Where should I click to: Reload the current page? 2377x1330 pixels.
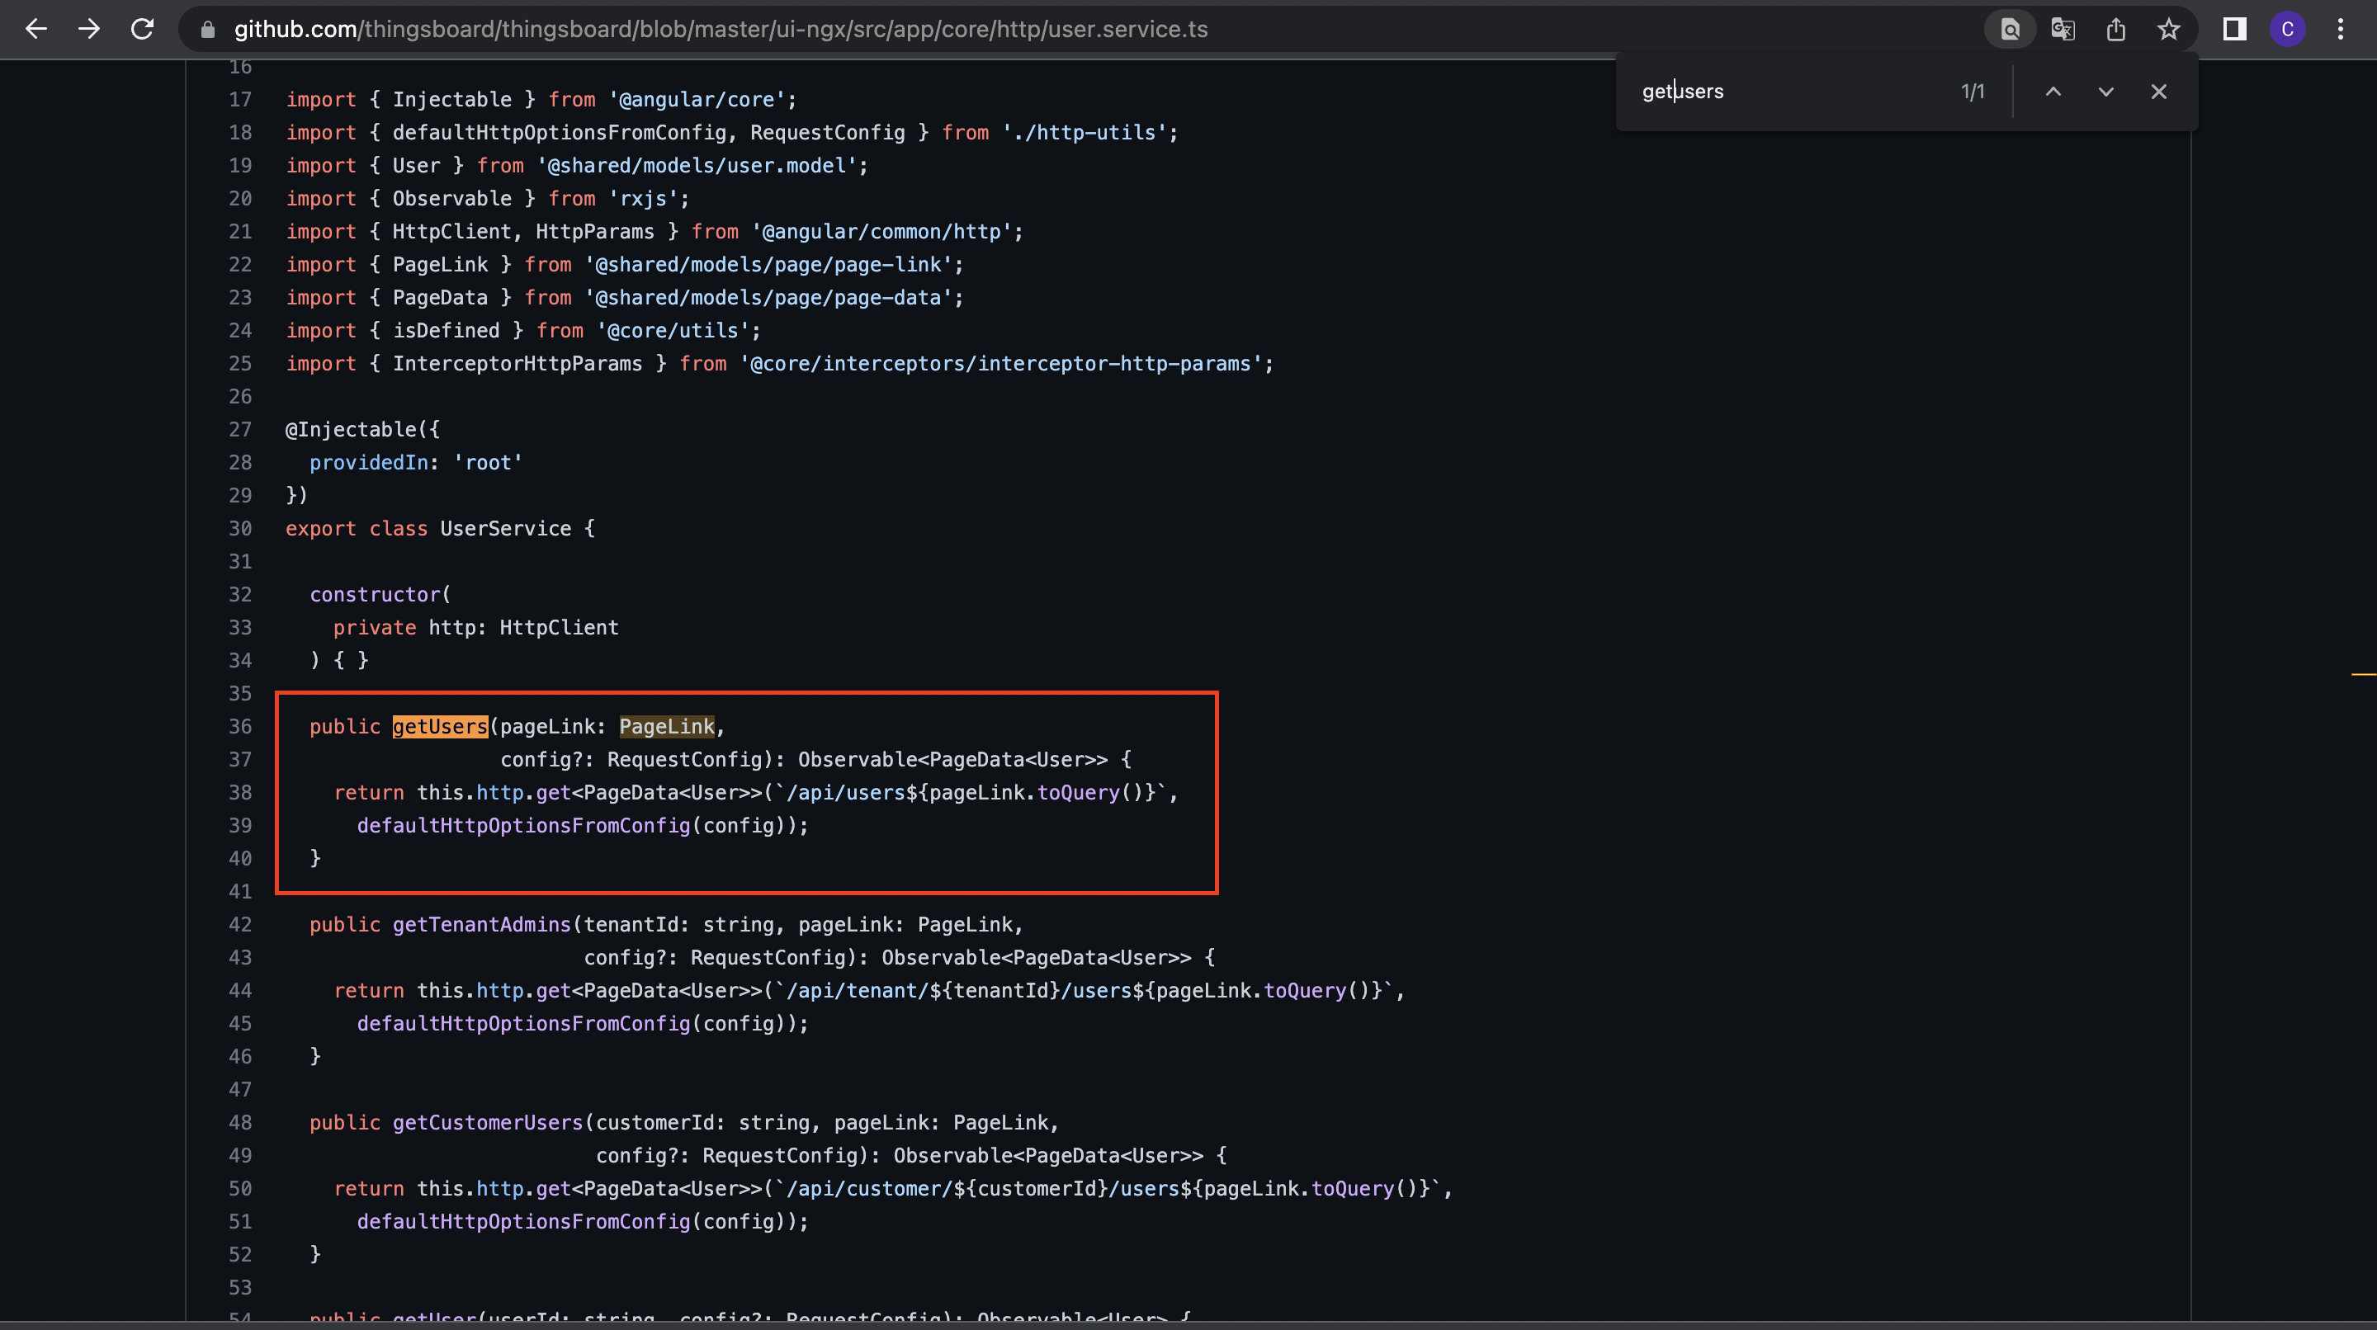coord(142,29)
